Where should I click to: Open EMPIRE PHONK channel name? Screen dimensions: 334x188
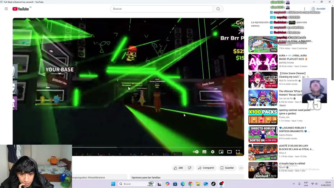pyautogui.click(x=287, y=63)
